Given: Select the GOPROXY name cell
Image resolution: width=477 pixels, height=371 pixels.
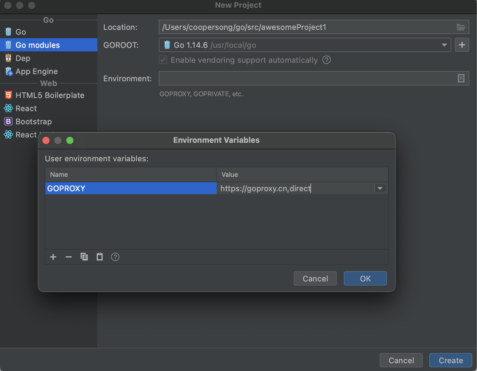Looking at the screenshot, I should tap(131, 188).
